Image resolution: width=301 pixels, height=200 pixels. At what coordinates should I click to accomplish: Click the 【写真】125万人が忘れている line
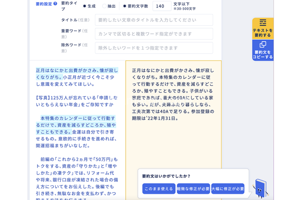pyautogui.click(x=76, y=101)
